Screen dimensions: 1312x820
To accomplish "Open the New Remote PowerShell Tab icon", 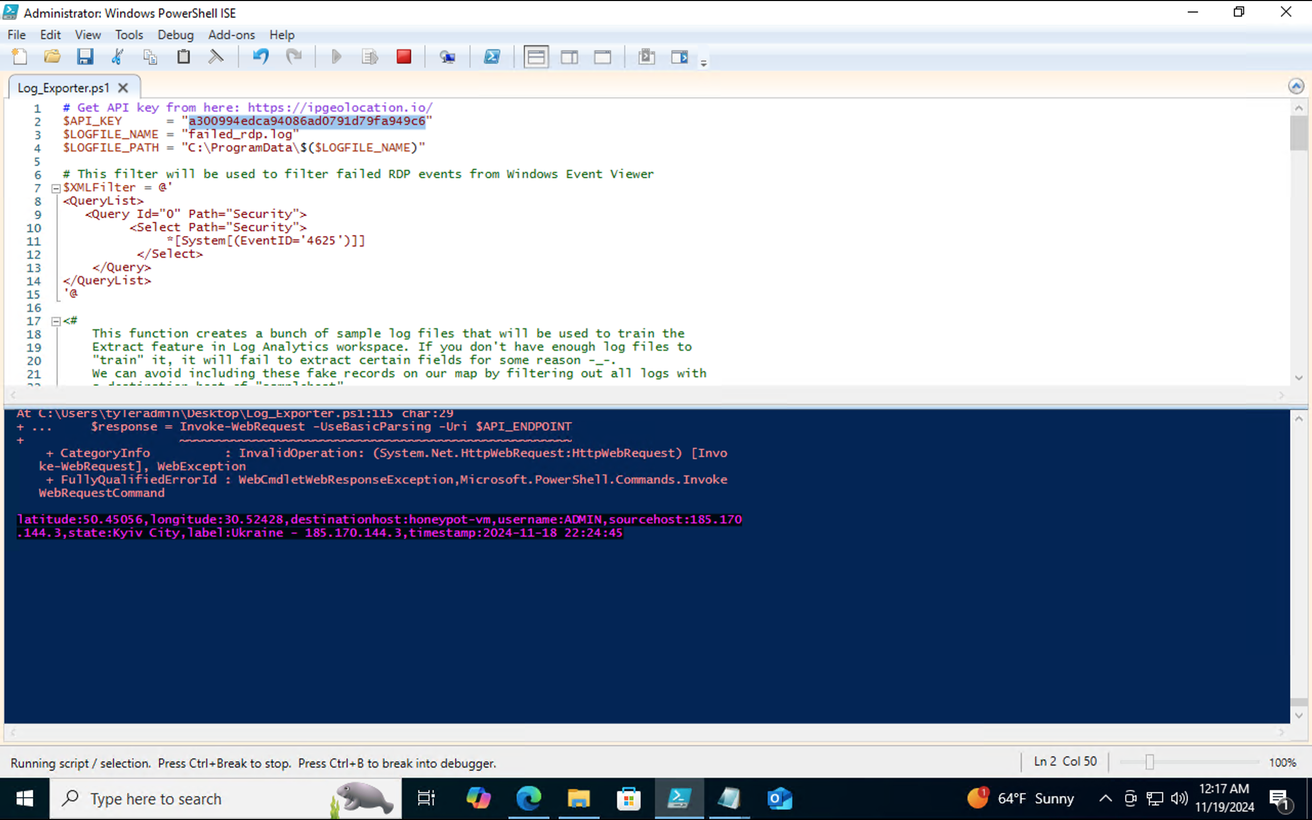I will [x=447, y=57].
